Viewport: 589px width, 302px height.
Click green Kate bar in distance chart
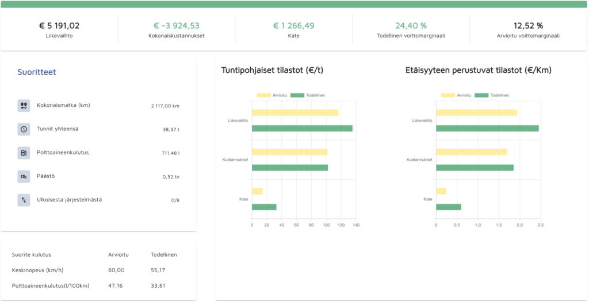(x=449, y=207)
